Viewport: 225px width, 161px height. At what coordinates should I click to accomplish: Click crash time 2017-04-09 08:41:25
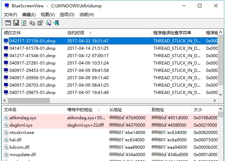tap(88, 85)
